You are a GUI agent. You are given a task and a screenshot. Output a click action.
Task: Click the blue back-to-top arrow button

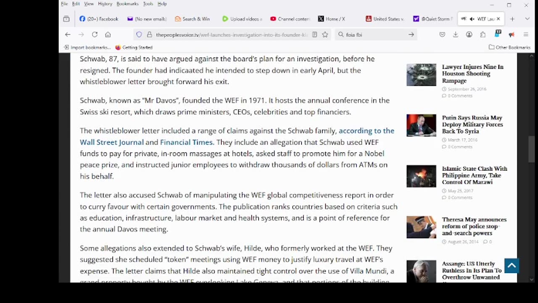click(512, 266)
